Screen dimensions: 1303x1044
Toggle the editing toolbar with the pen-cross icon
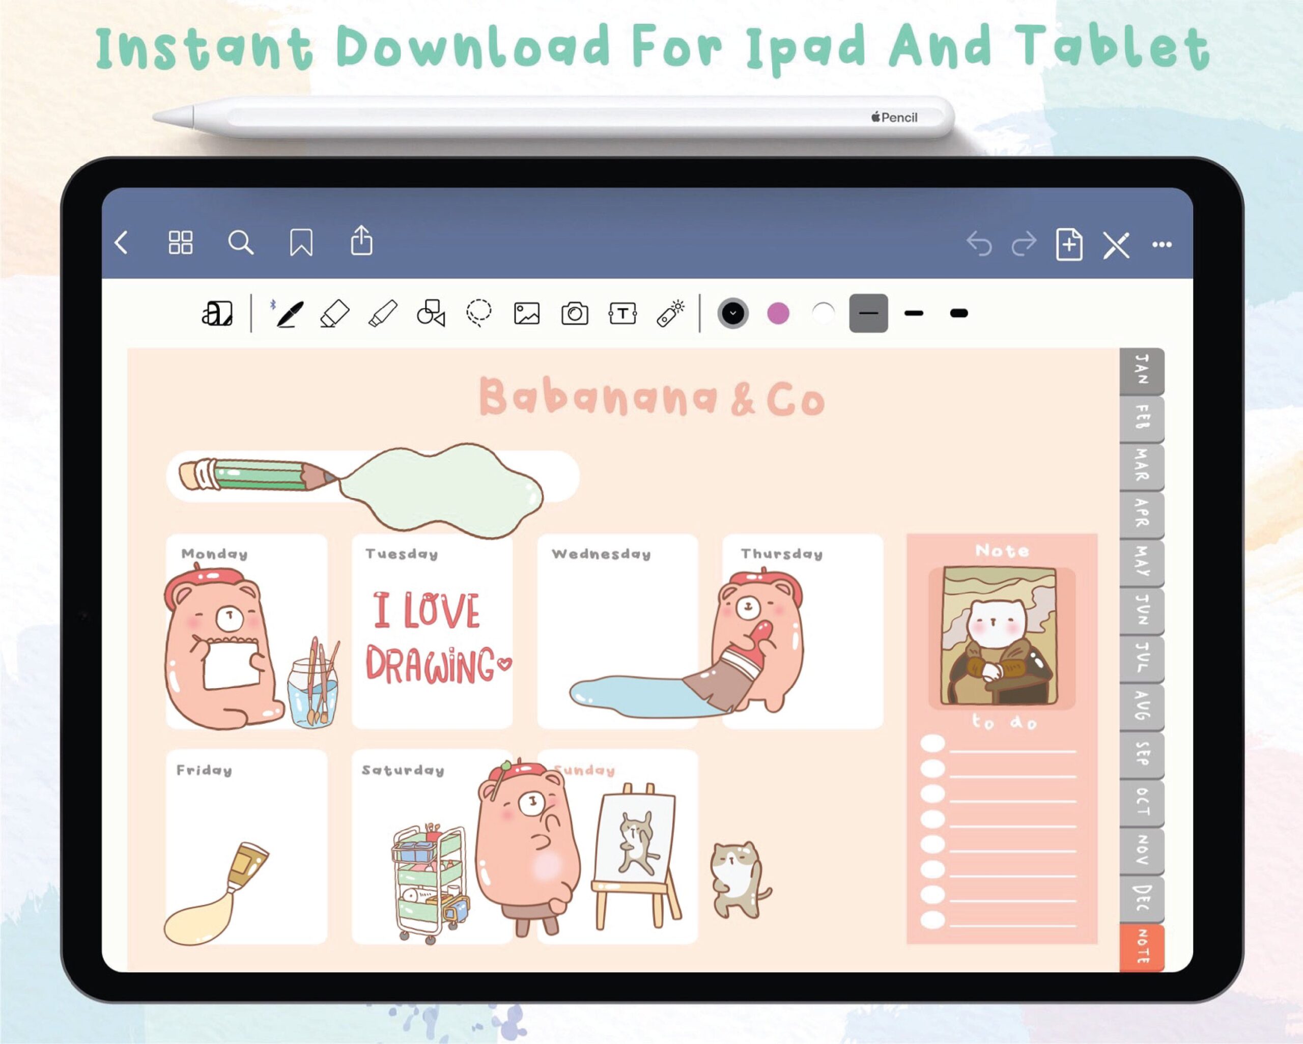tap(1116, 245)
